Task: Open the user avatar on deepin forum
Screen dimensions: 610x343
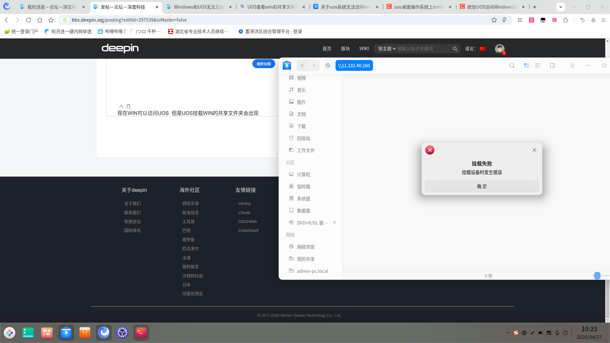Action: coord(500,49)
